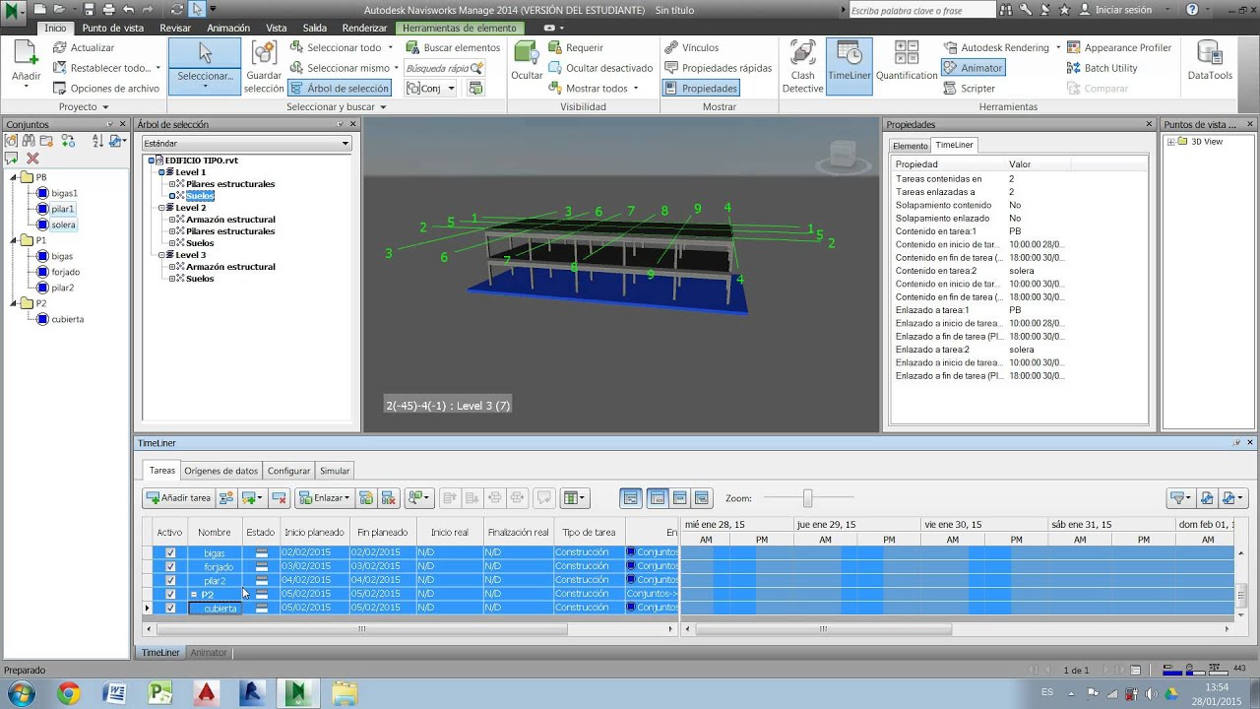Click Buscar elementos tool
The width and height of the screenshot is (1260, 709).
(x=454, y=47)
